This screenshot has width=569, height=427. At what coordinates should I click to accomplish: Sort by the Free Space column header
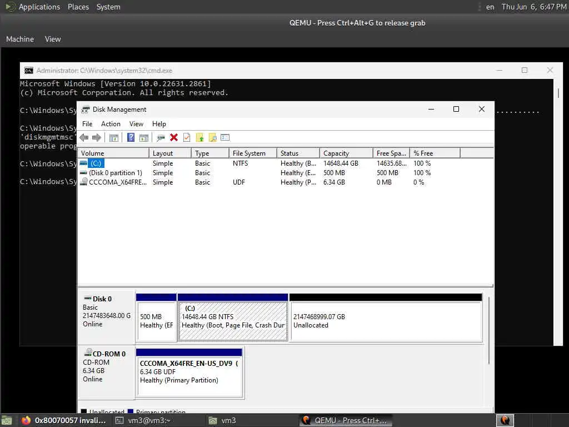[x=391, y=153]
